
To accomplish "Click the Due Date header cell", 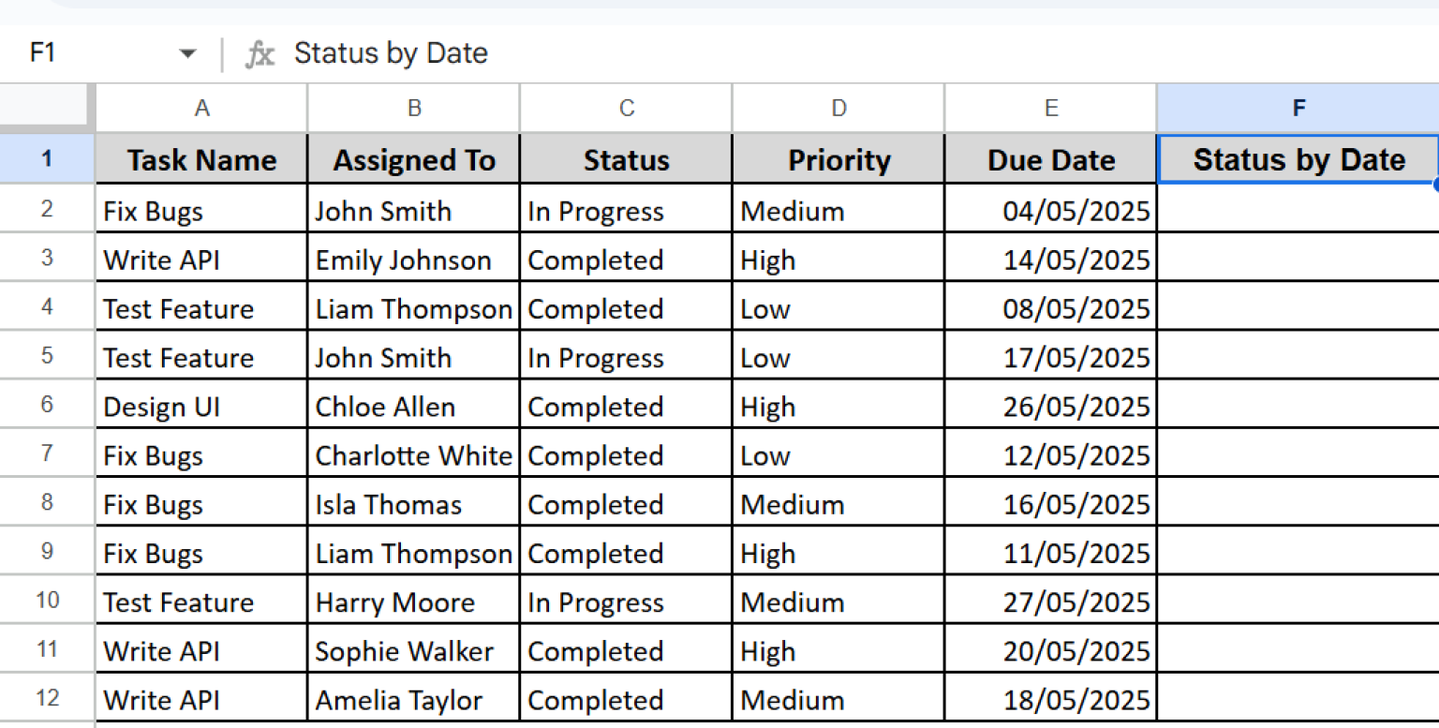I will click(x=1050, y=160).
